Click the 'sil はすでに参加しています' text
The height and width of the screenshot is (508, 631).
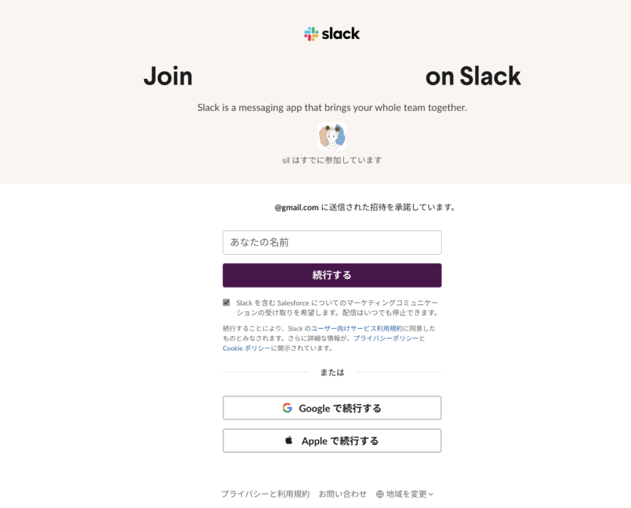(332, 160)
